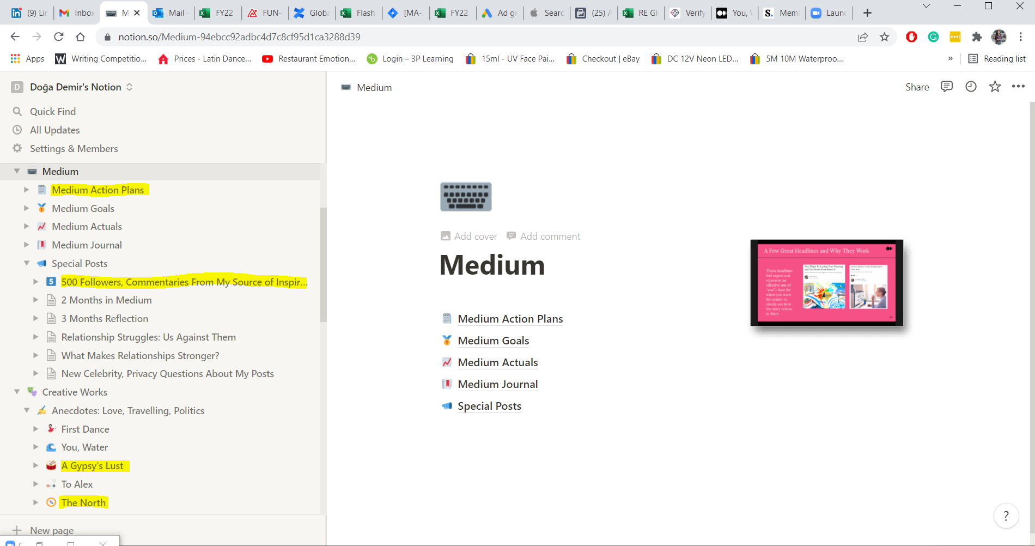
Task: Expand Medium Goals in sidebar
Action: pos(26,208)
